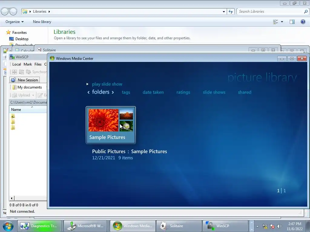Click Libraries in the address breadcrumb

click(x=40, y=11)
